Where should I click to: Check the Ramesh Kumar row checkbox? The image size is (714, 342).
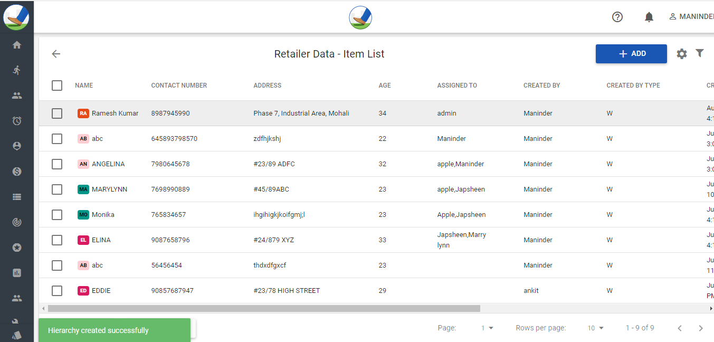click(57, 113)
